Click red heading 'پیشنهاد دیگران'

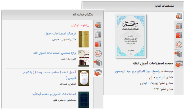coord(81,25)
